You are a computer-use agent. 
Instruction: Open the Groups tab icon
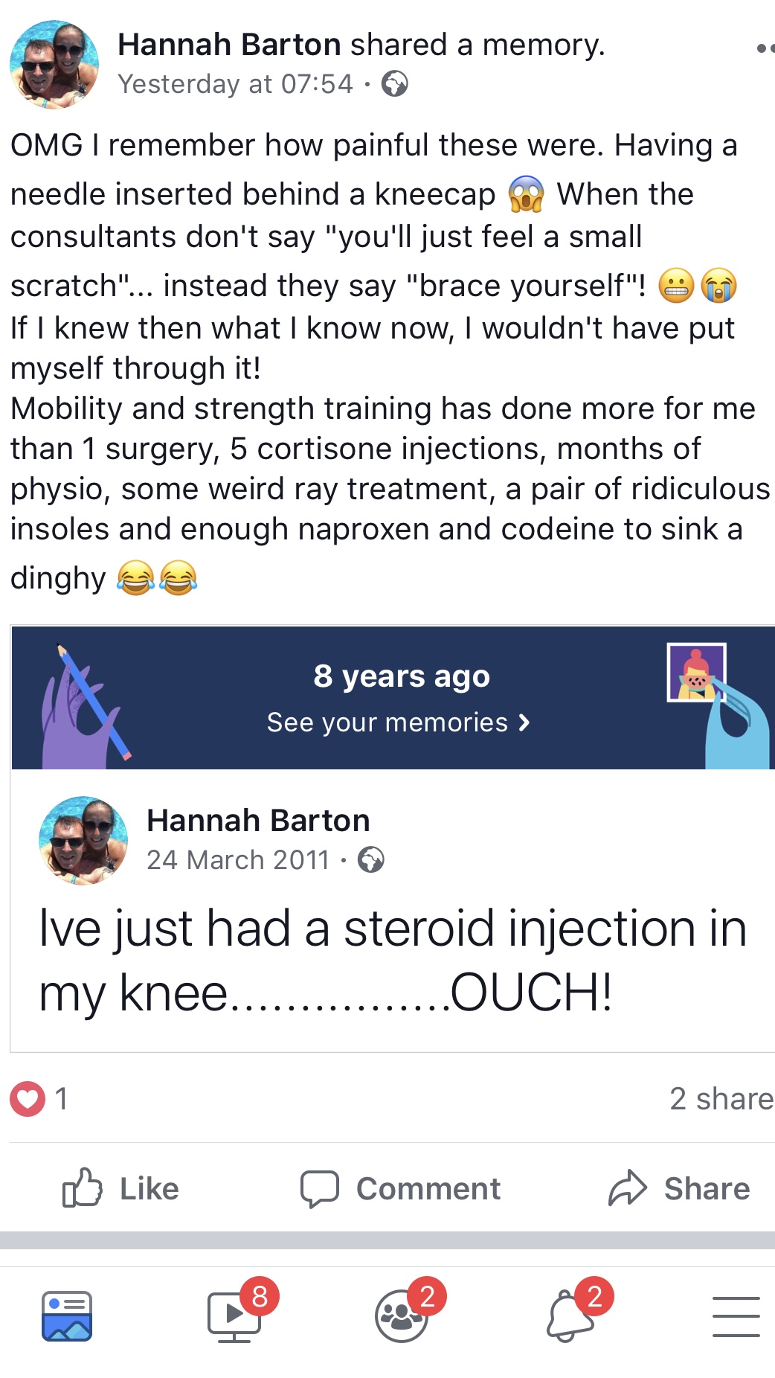click(402, 1316)
